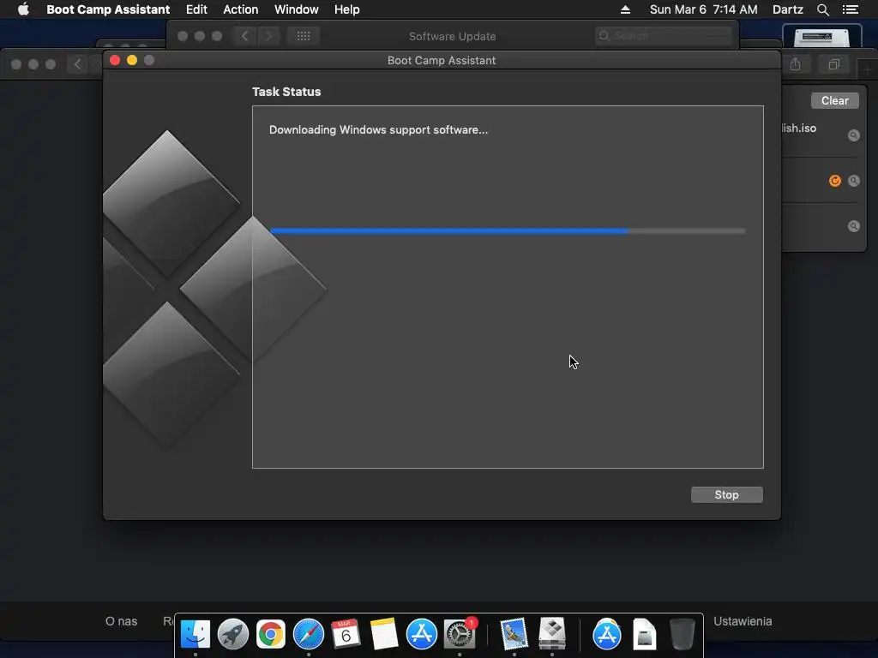Open Boot Camp Assistant Dock icon
The image size is (878, 658).
tap(552, 634)
